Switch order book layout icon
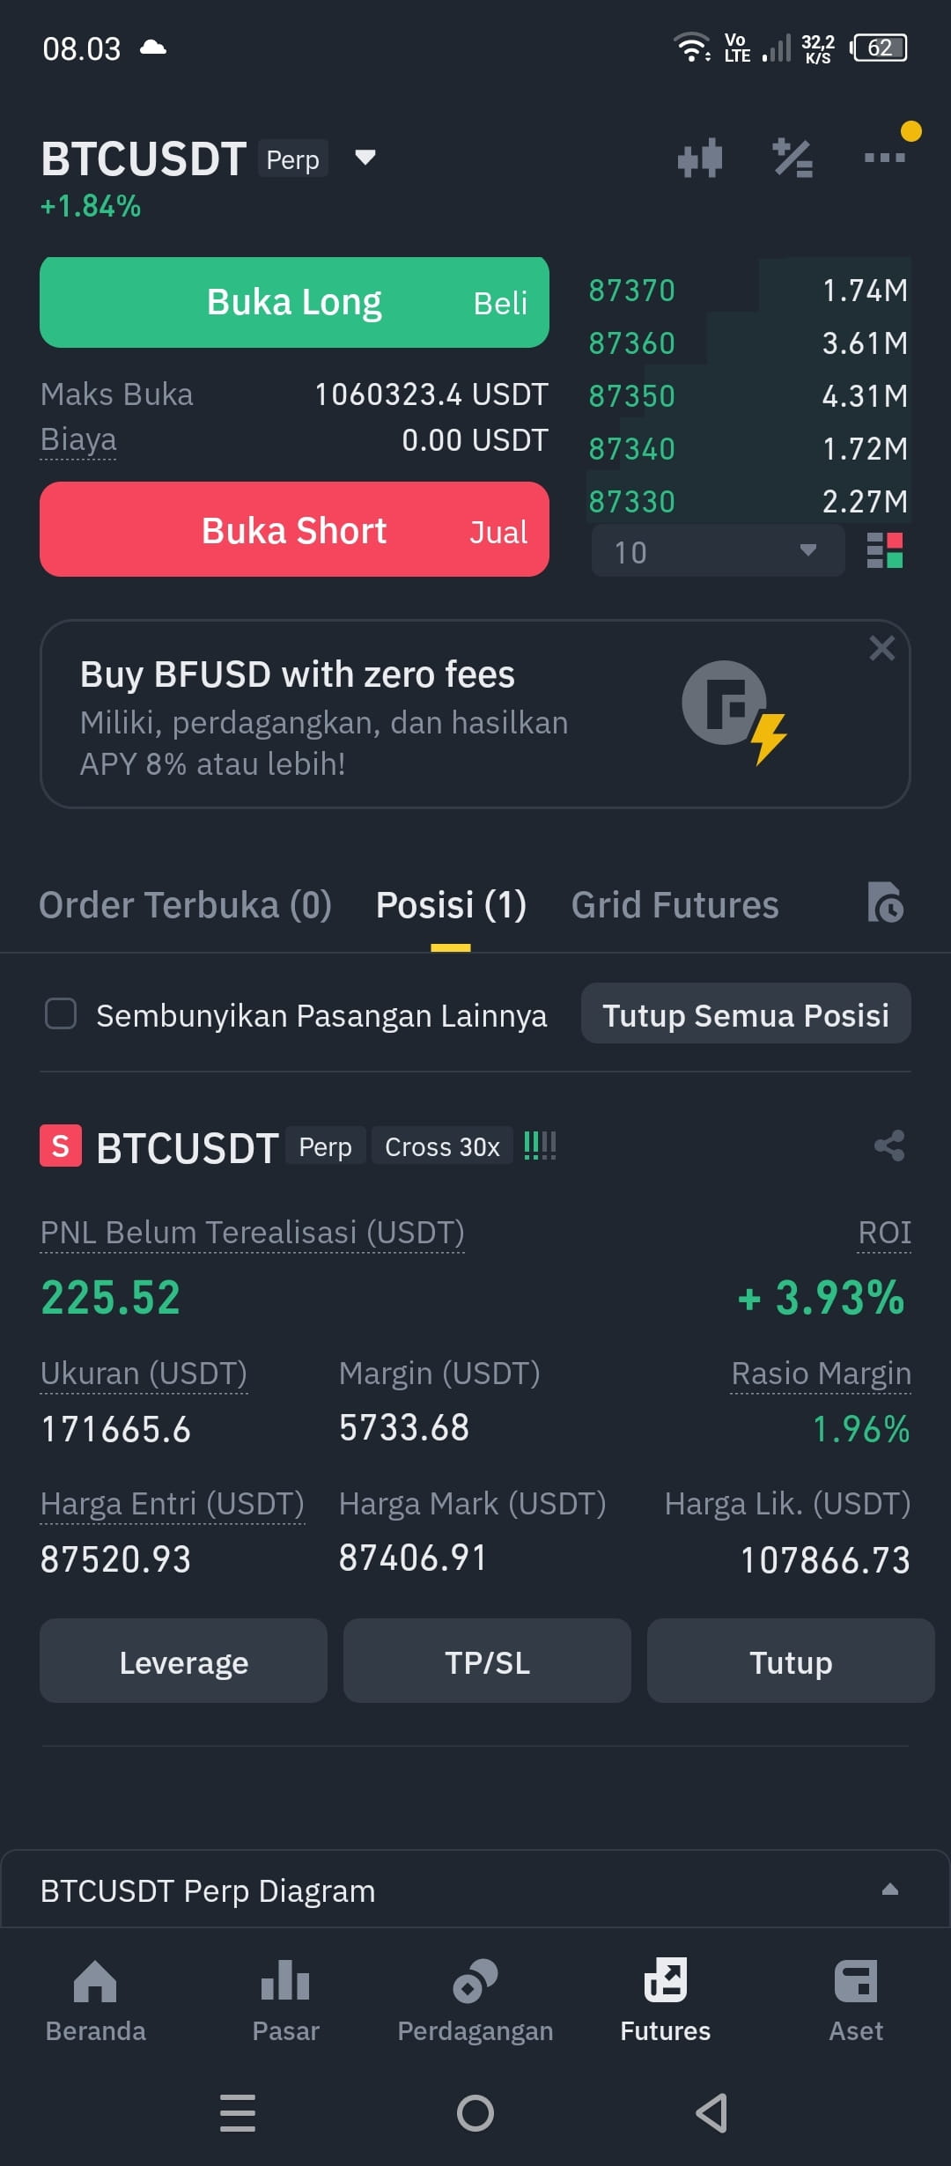Viewport: 951px width, 2166px height. pyautogui.click(x=885, y=551)
